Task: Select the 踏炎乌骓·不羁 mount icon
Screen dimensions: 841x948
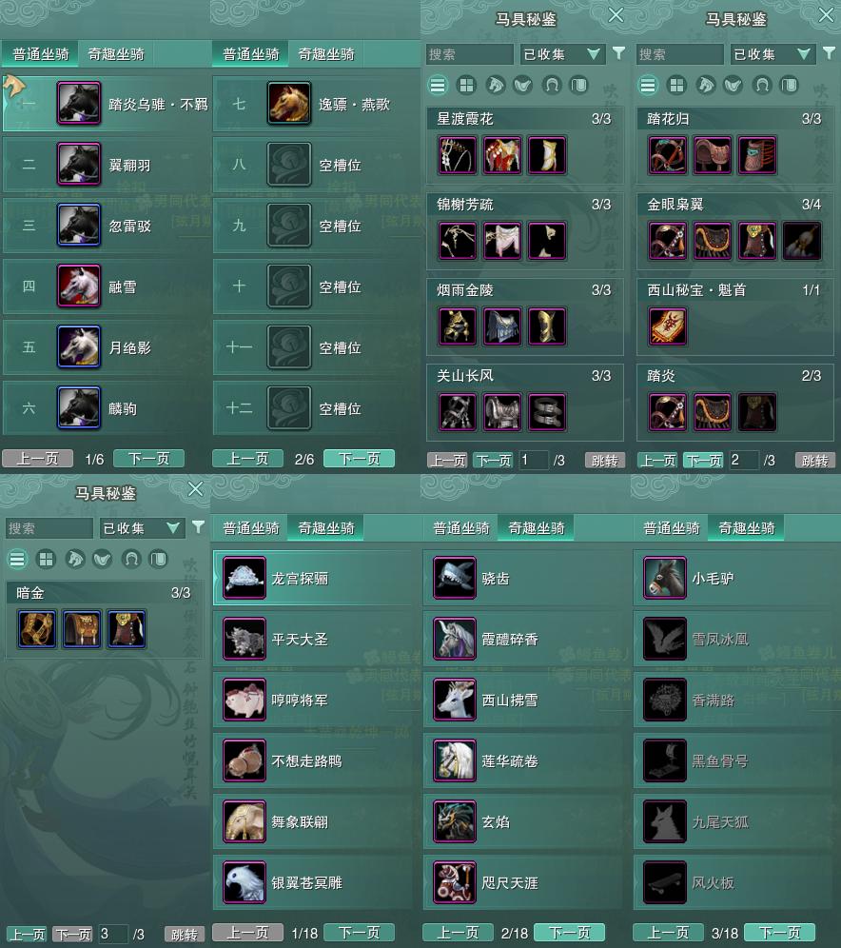Action: [x=79, y=104]
